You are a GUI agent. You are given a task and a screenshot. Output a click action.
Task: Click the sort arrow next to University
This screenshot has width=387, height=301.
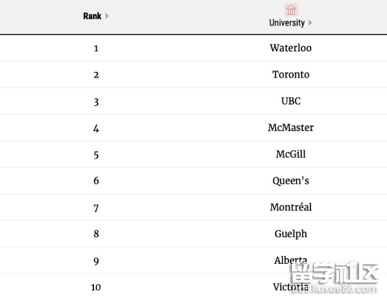pyautogui.click(x=310, y=23)
